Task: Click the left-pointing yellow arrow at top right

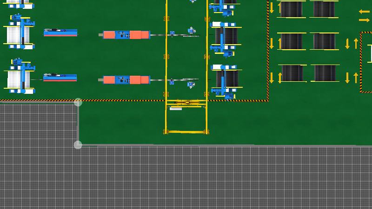Action: (x=364, y=12)
